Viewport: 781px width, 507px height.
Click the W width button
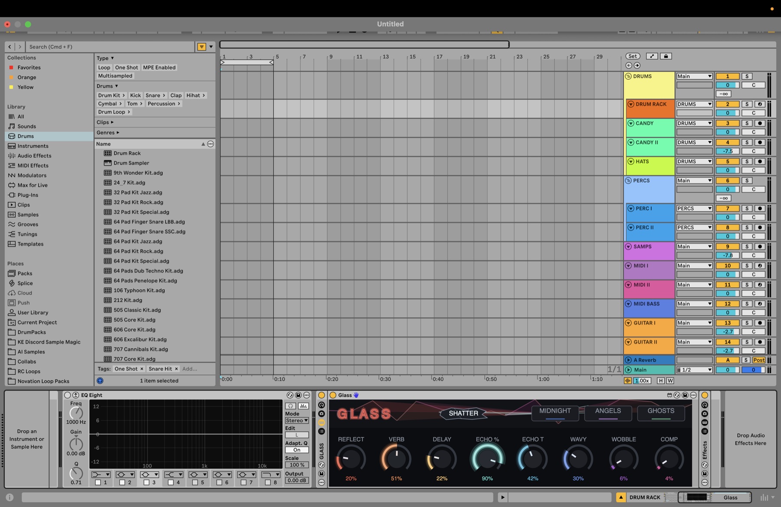tap(670, 381)
